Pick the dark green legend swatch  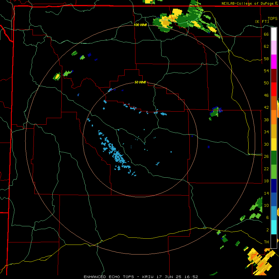(274, 158)
